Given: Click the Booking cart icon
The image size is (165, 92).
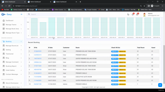Looking at the screenshot, I should coord(4,41).
